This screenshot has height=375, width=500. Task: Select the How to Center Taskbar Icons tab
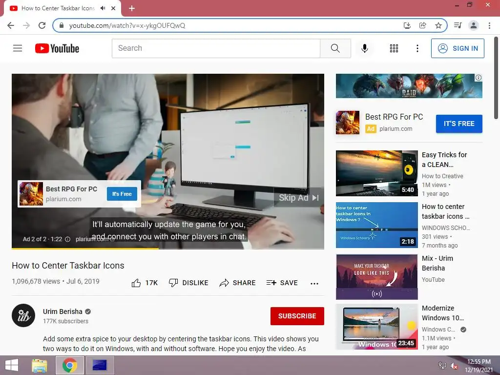tap(62, 8)
